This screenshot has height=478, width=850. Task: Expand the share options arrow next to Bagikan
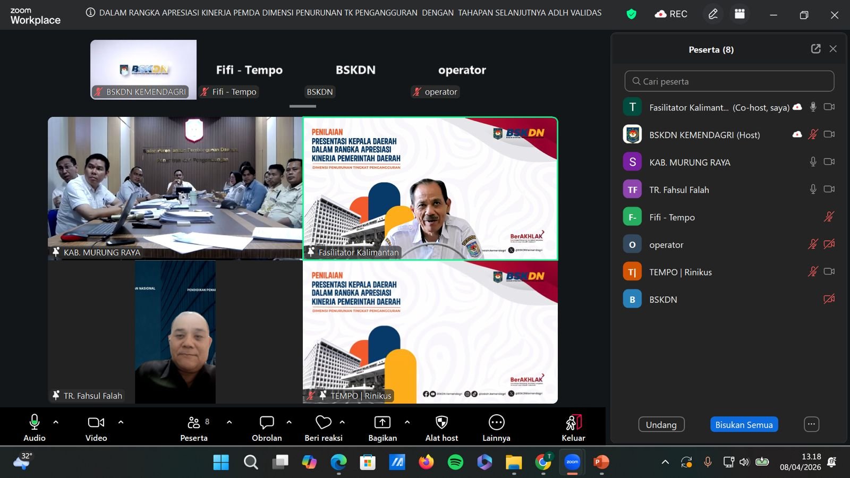407,422
